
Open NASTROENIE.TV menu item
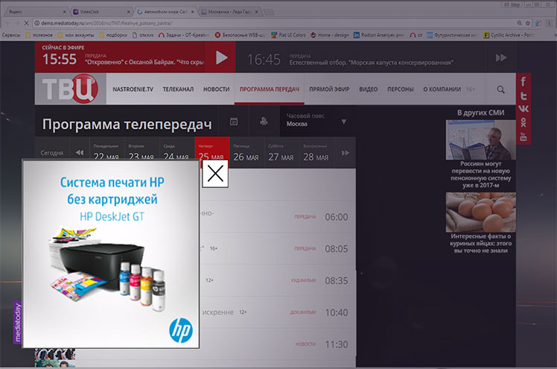(133, 89)
